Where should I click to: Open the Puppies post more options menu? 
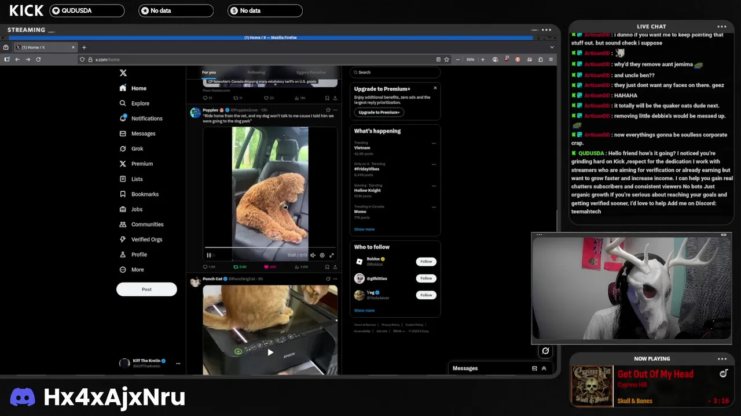point(335,110)
